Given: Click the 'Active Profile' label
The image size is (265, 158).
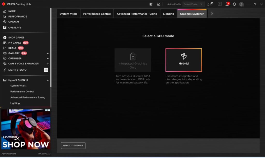Looking at the screenshot, I should click(174, 4).
